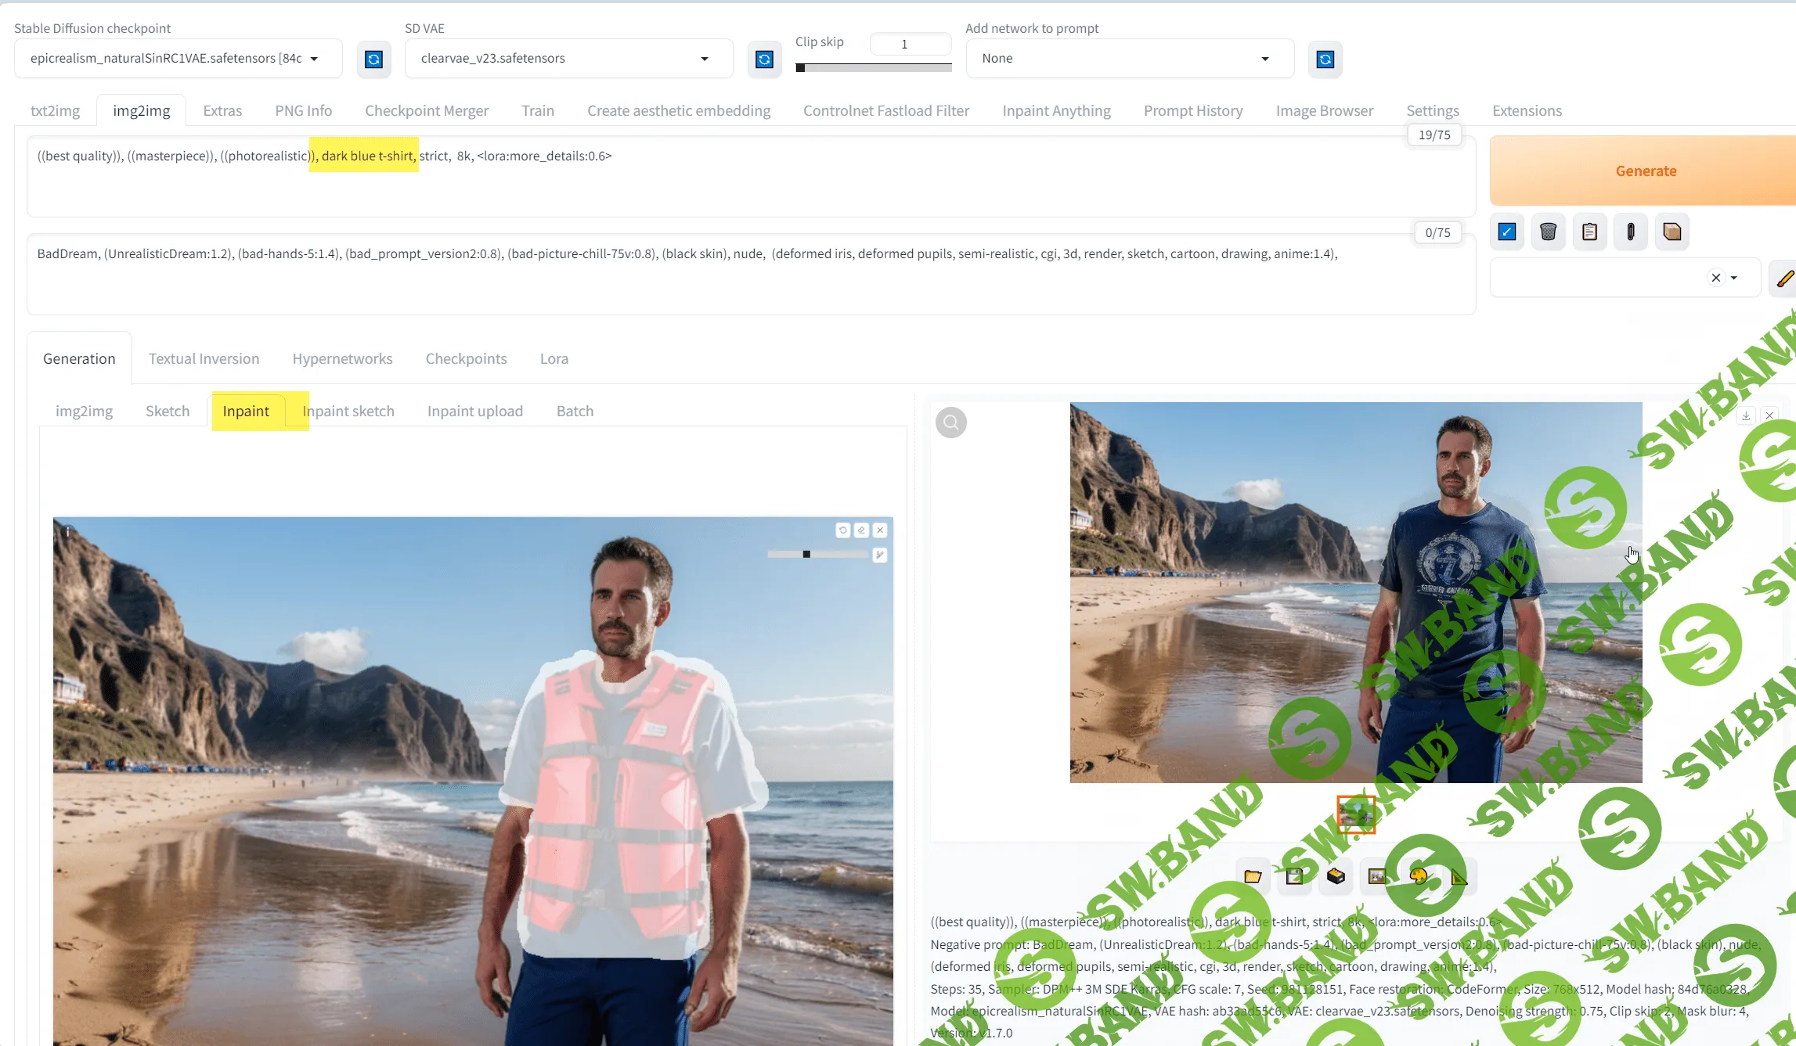Viewport: 1796px width, 1046px height.
Task: Click the clipboard paste styles icon
Action: [x=1589, y=232]
